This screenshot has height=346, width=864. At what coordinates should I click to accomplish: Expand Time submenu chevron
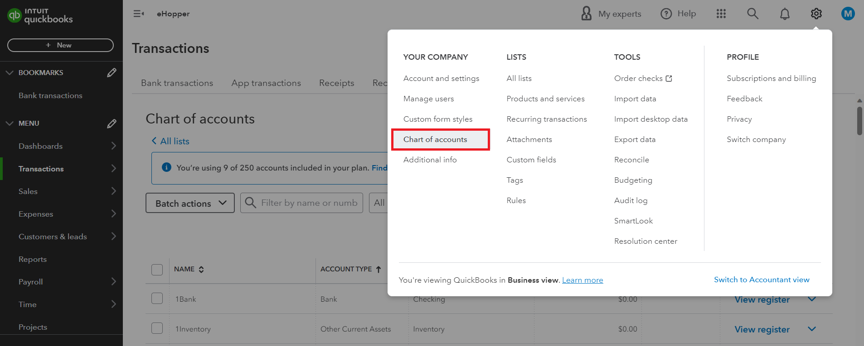113,304
